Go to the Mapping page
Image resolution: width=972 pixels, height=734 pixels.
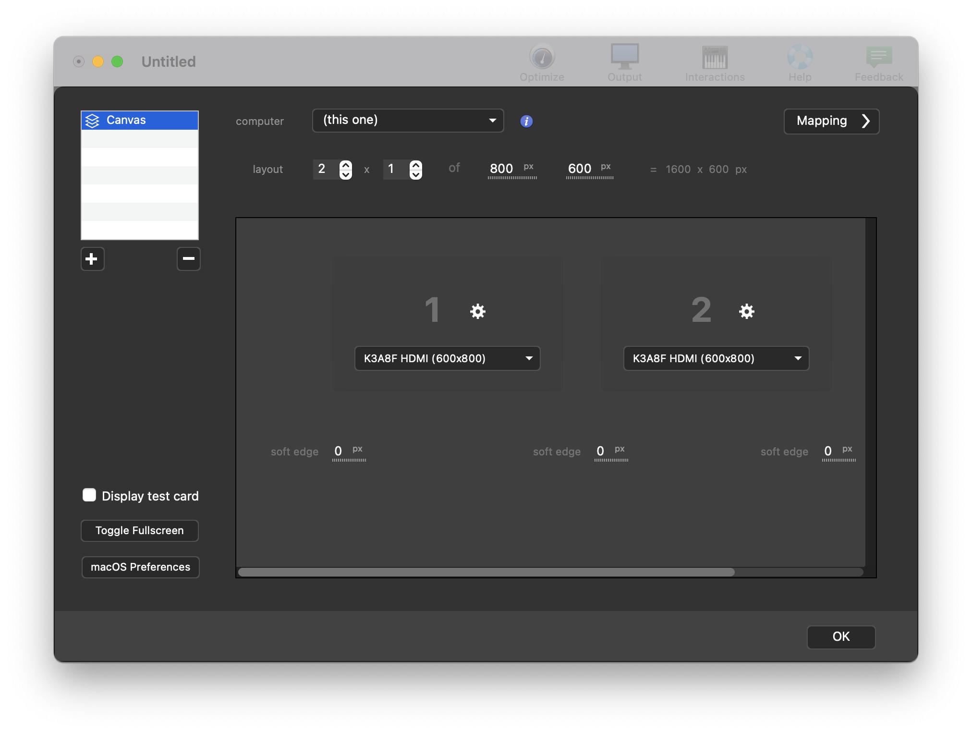click(831, 121)
